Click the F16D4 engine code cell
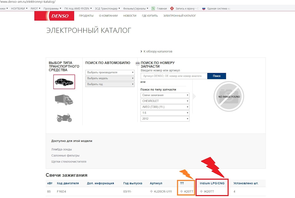Image resolution: width=295 pixels, height=198 pixels. [x=61, y=192]
